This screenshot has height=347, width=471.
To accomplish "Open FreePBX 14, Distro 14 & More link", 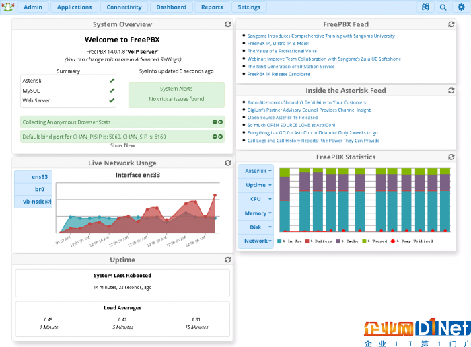I will (x=278, y=44).
